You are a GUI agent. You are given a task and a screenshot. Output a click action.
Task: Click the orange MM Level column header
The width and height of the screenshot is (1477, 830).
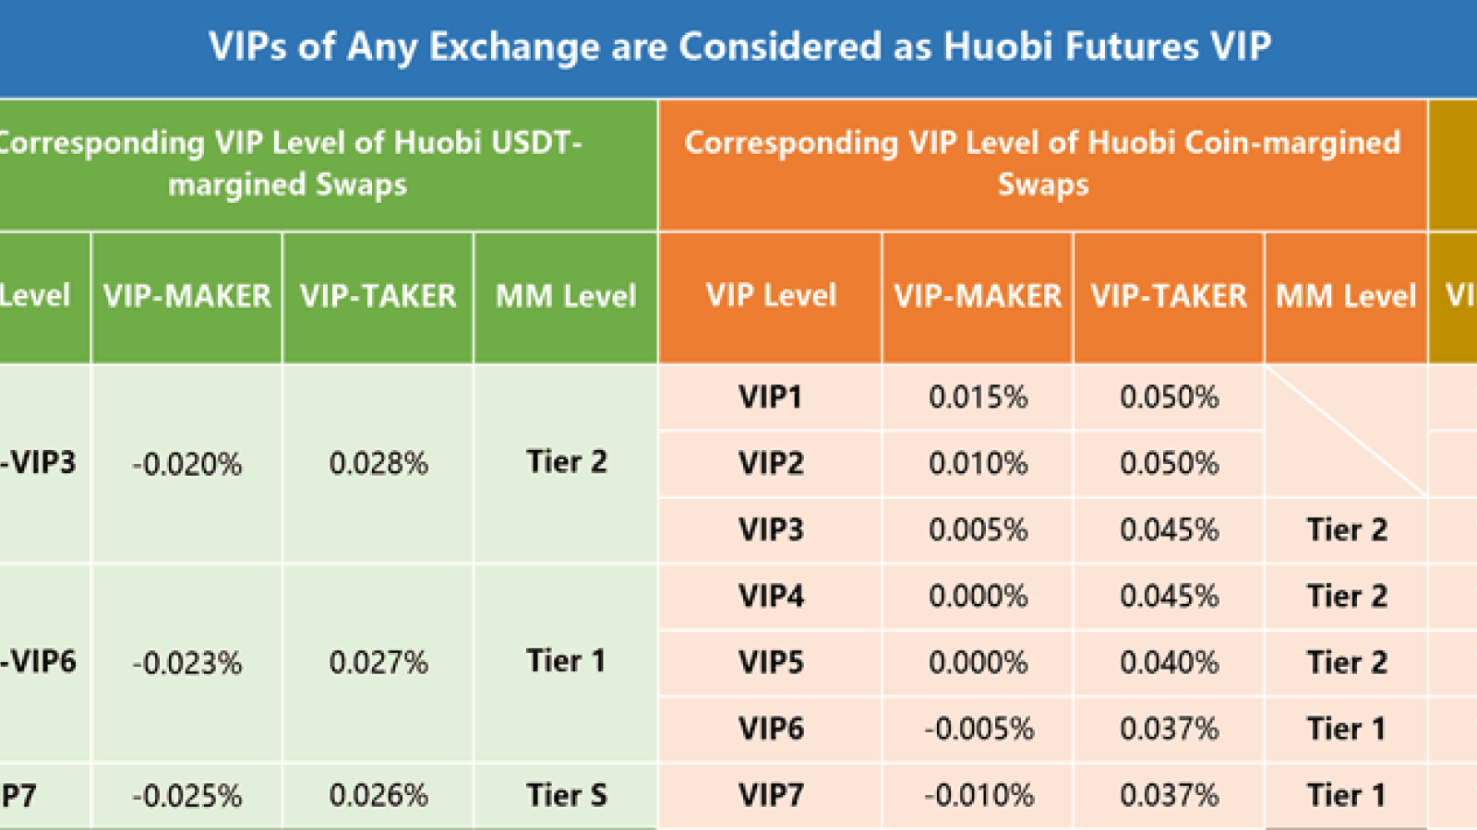[x=1346, y=297]
